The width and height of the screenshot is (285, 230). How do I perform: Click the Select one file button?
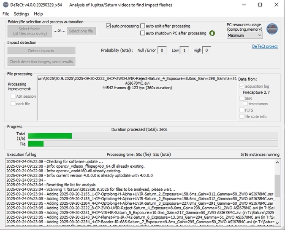[x=81, y=31]
